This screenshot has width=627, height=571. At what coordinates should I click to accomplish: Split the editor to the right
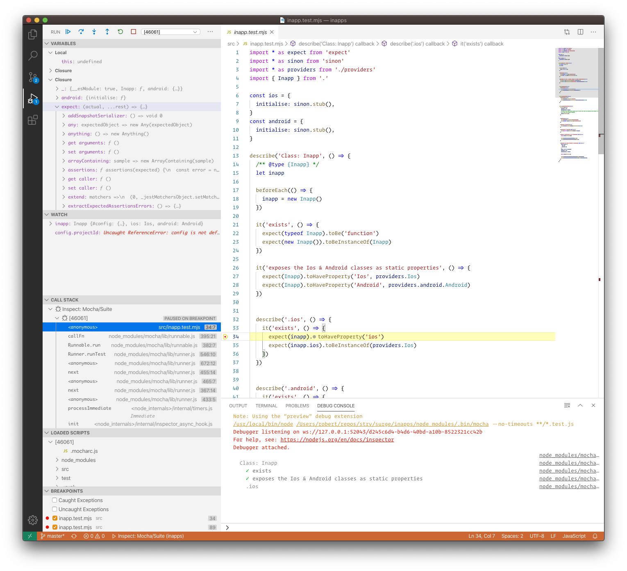[580, 32]
